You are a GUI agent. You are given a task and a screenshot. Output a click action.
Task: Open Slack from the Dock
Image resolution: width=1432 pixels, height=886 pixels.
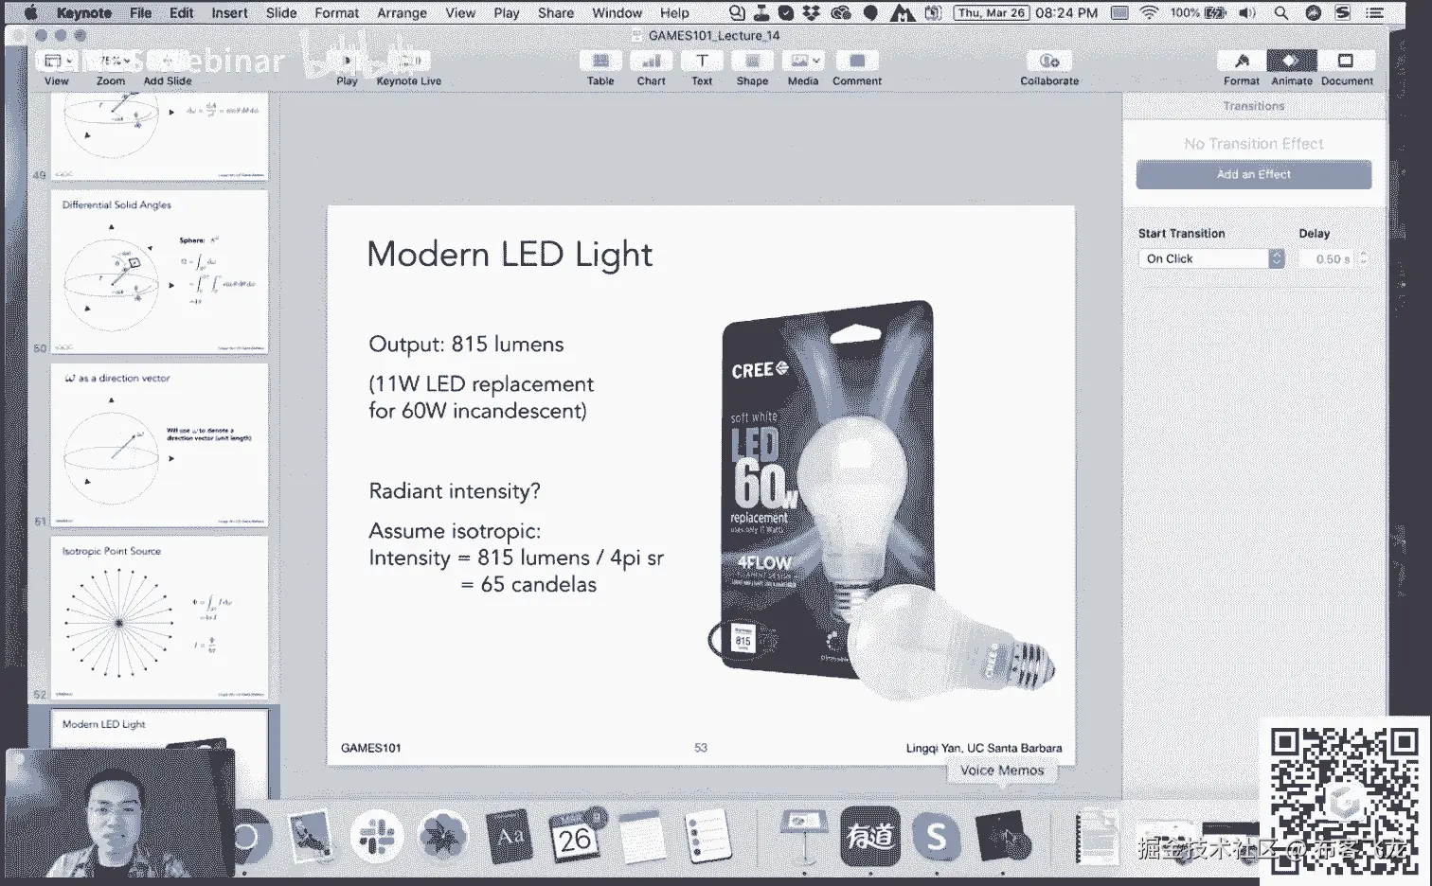376,837
